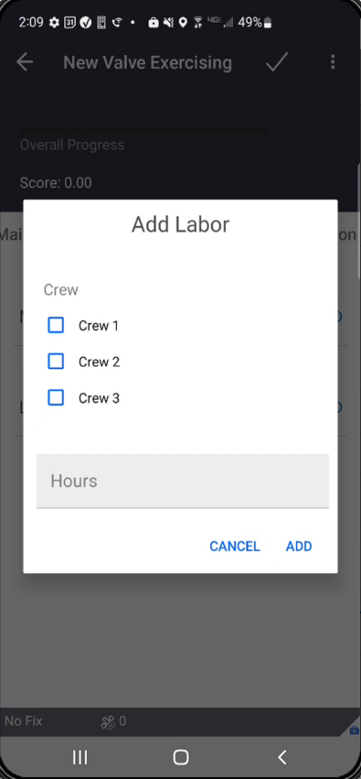Tap the Android home button icon
Image resolution: width=361 pixels, height=779 pixels.
(x=181, y=757)
